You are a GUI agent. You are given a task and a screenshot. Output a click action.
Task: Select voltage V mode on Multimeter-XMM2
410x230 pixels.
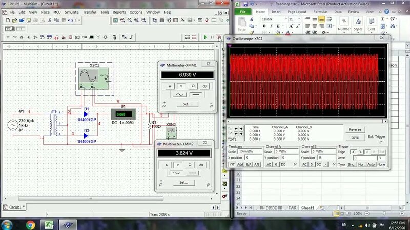point(178,165)
